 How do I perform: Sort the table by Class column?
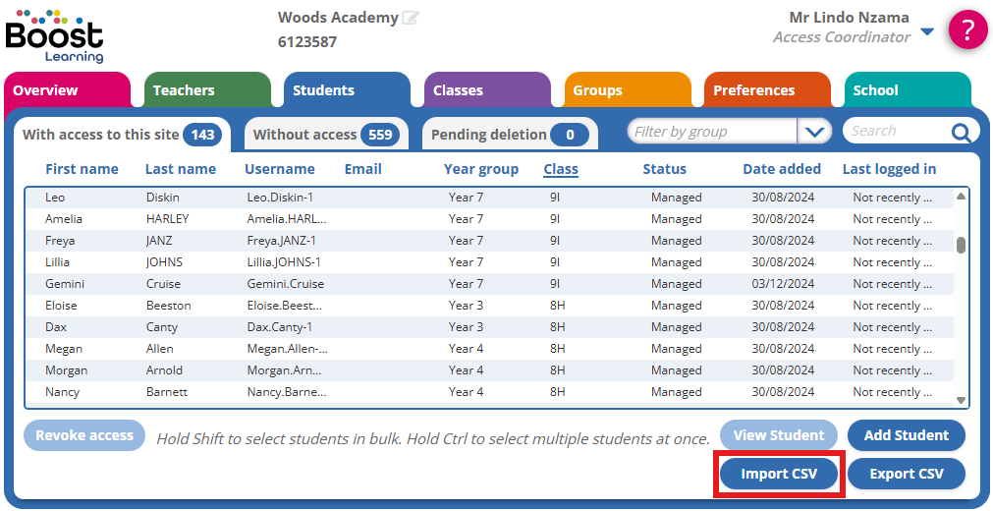[560, 169]
